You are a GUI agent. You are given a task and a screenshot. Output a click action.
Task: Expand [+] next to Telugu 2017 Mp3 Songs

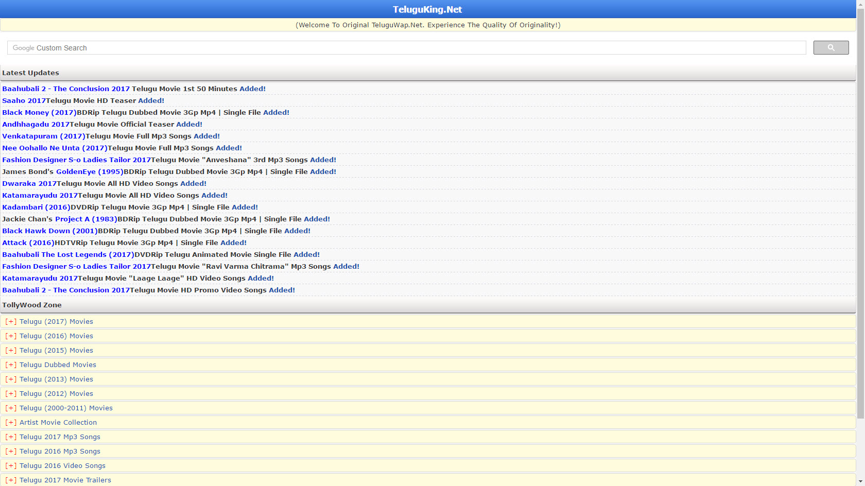(11, 437)
